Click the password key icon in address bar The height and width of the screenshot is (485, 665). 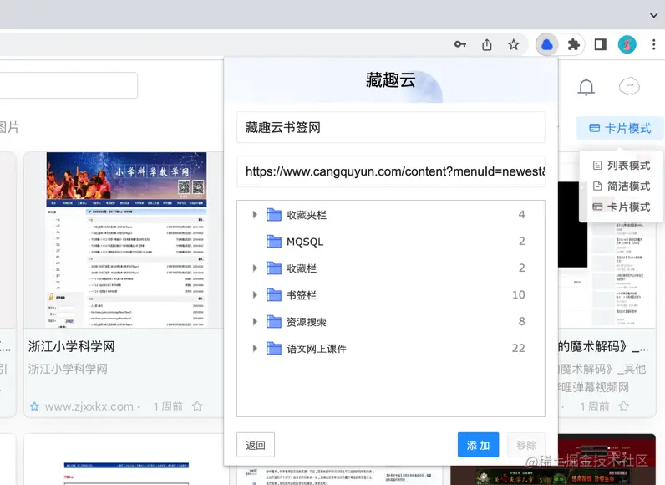(x=459, y=44)
